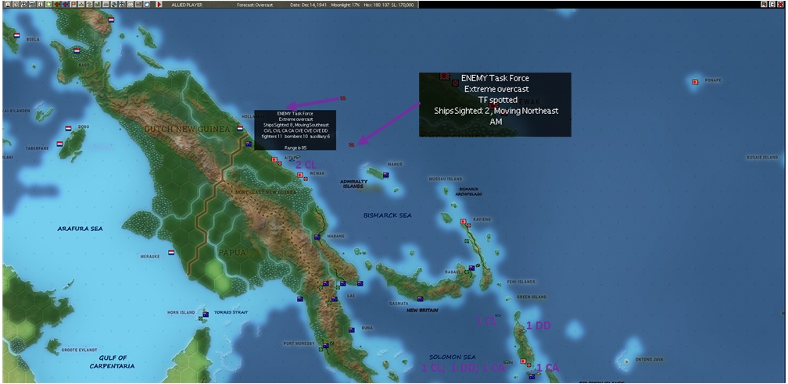Select the Japanese base marker at Wewak

pyautogui.click(x=300, y=175)
